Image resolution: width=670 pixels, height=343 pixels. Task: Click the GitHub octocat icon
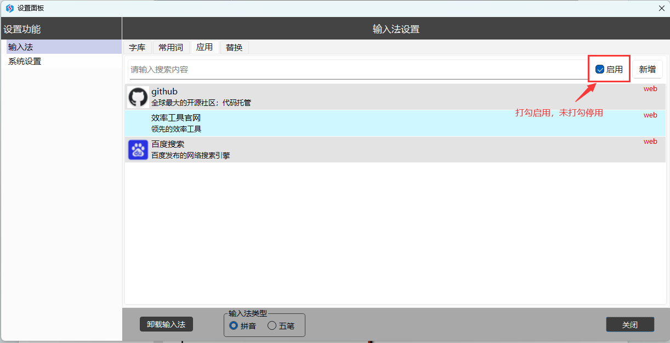point(138,97)
